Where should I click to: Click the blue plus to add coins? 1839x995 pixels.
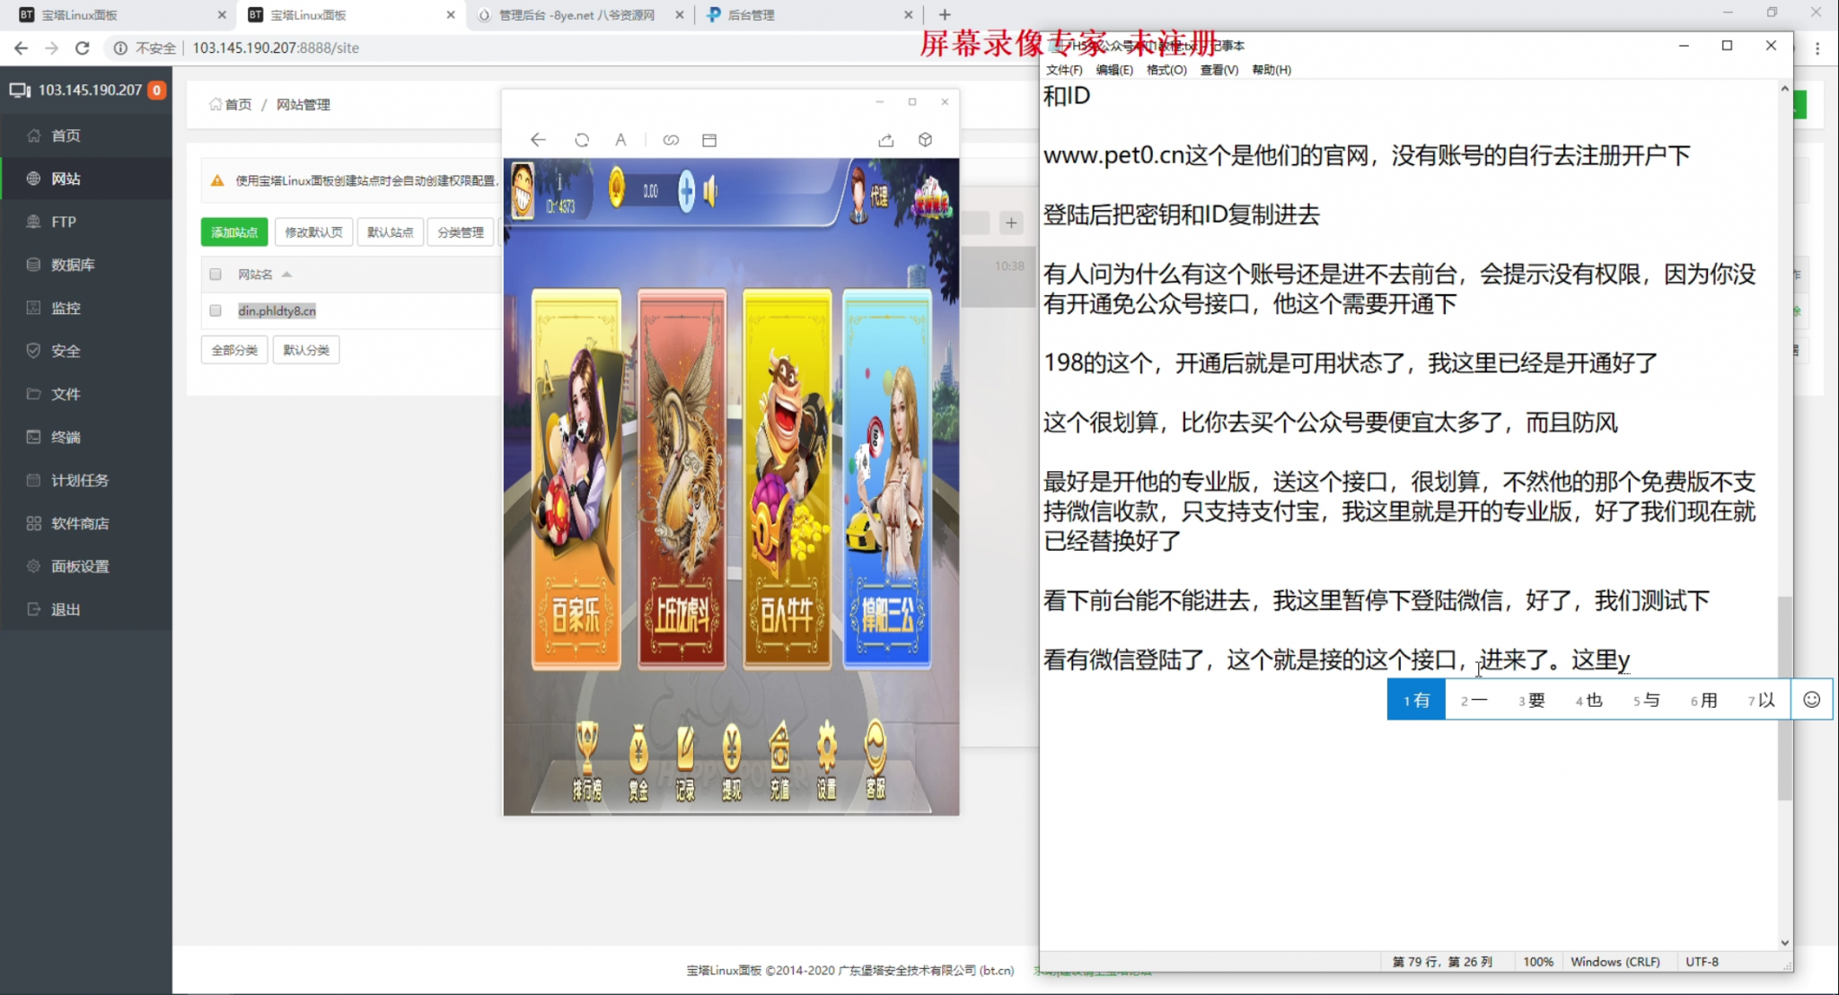tap(686, 191)
